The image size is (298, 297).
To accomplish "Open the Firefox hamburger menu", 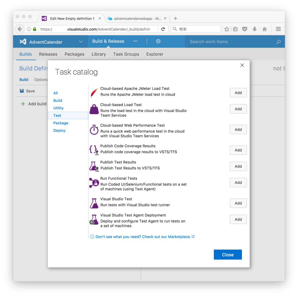I will click(x=279, y=29).
